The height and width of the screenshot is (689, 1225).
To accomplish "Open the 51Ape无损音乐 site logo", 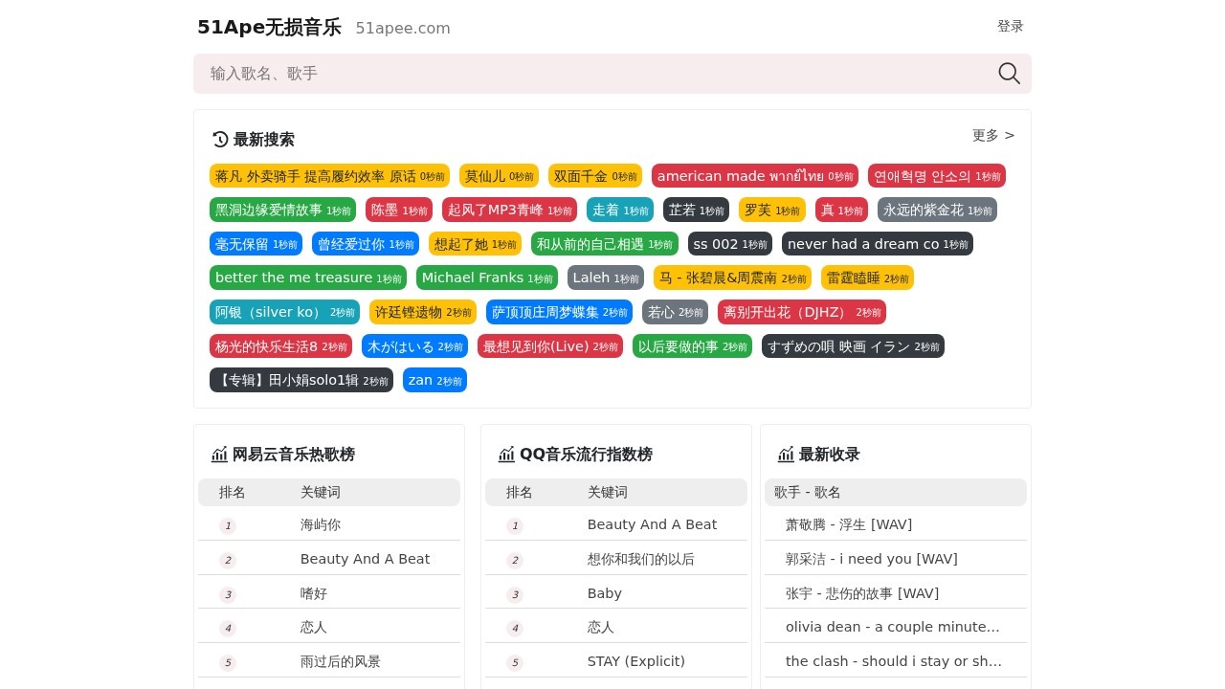I will point(269,28).
